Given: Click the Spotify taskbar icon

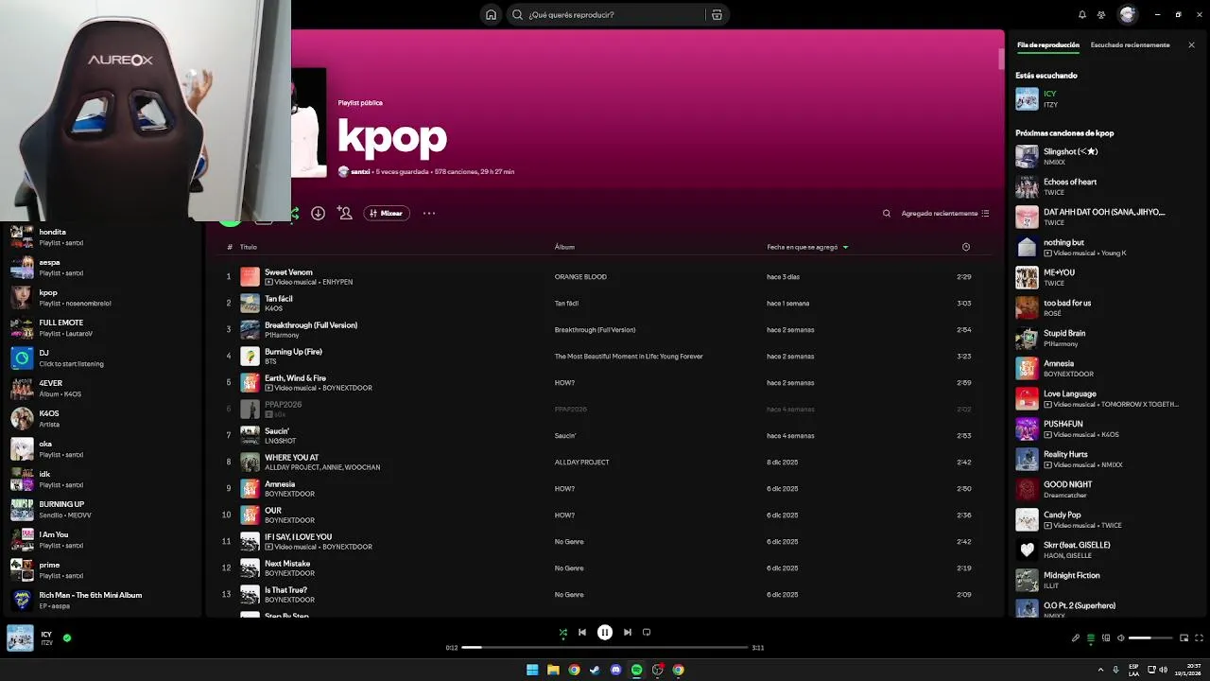Looking at the screenshot, I should (636, 670).
